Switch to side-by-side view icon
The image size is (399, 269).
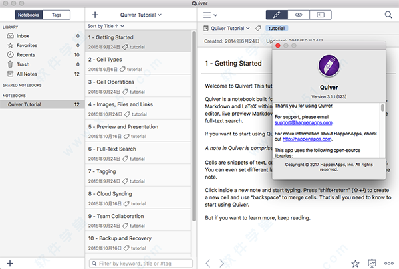pyautogui.click(x=321, y=15)
